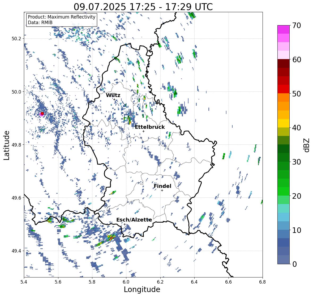Click the latitude tick label 50.2

click(x=16, y=39)
